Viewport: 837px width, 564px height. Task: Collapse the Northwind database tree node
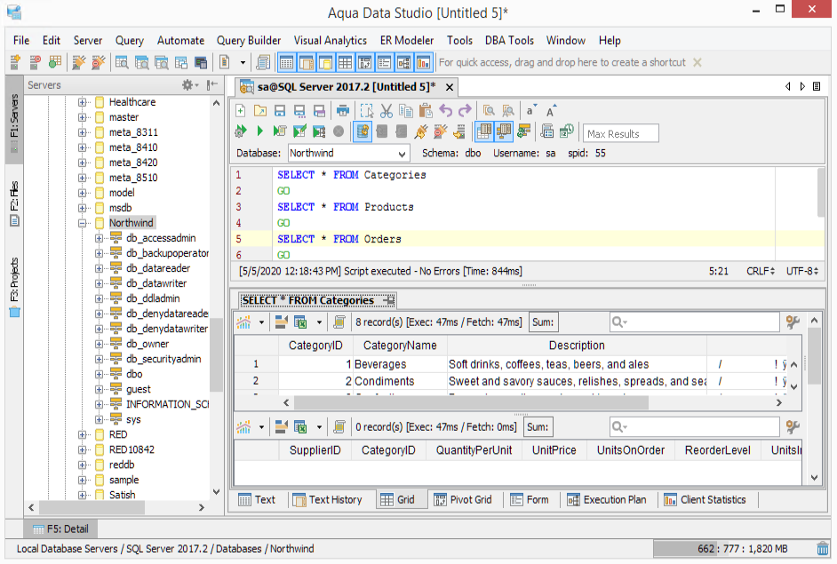pos(83,223)
